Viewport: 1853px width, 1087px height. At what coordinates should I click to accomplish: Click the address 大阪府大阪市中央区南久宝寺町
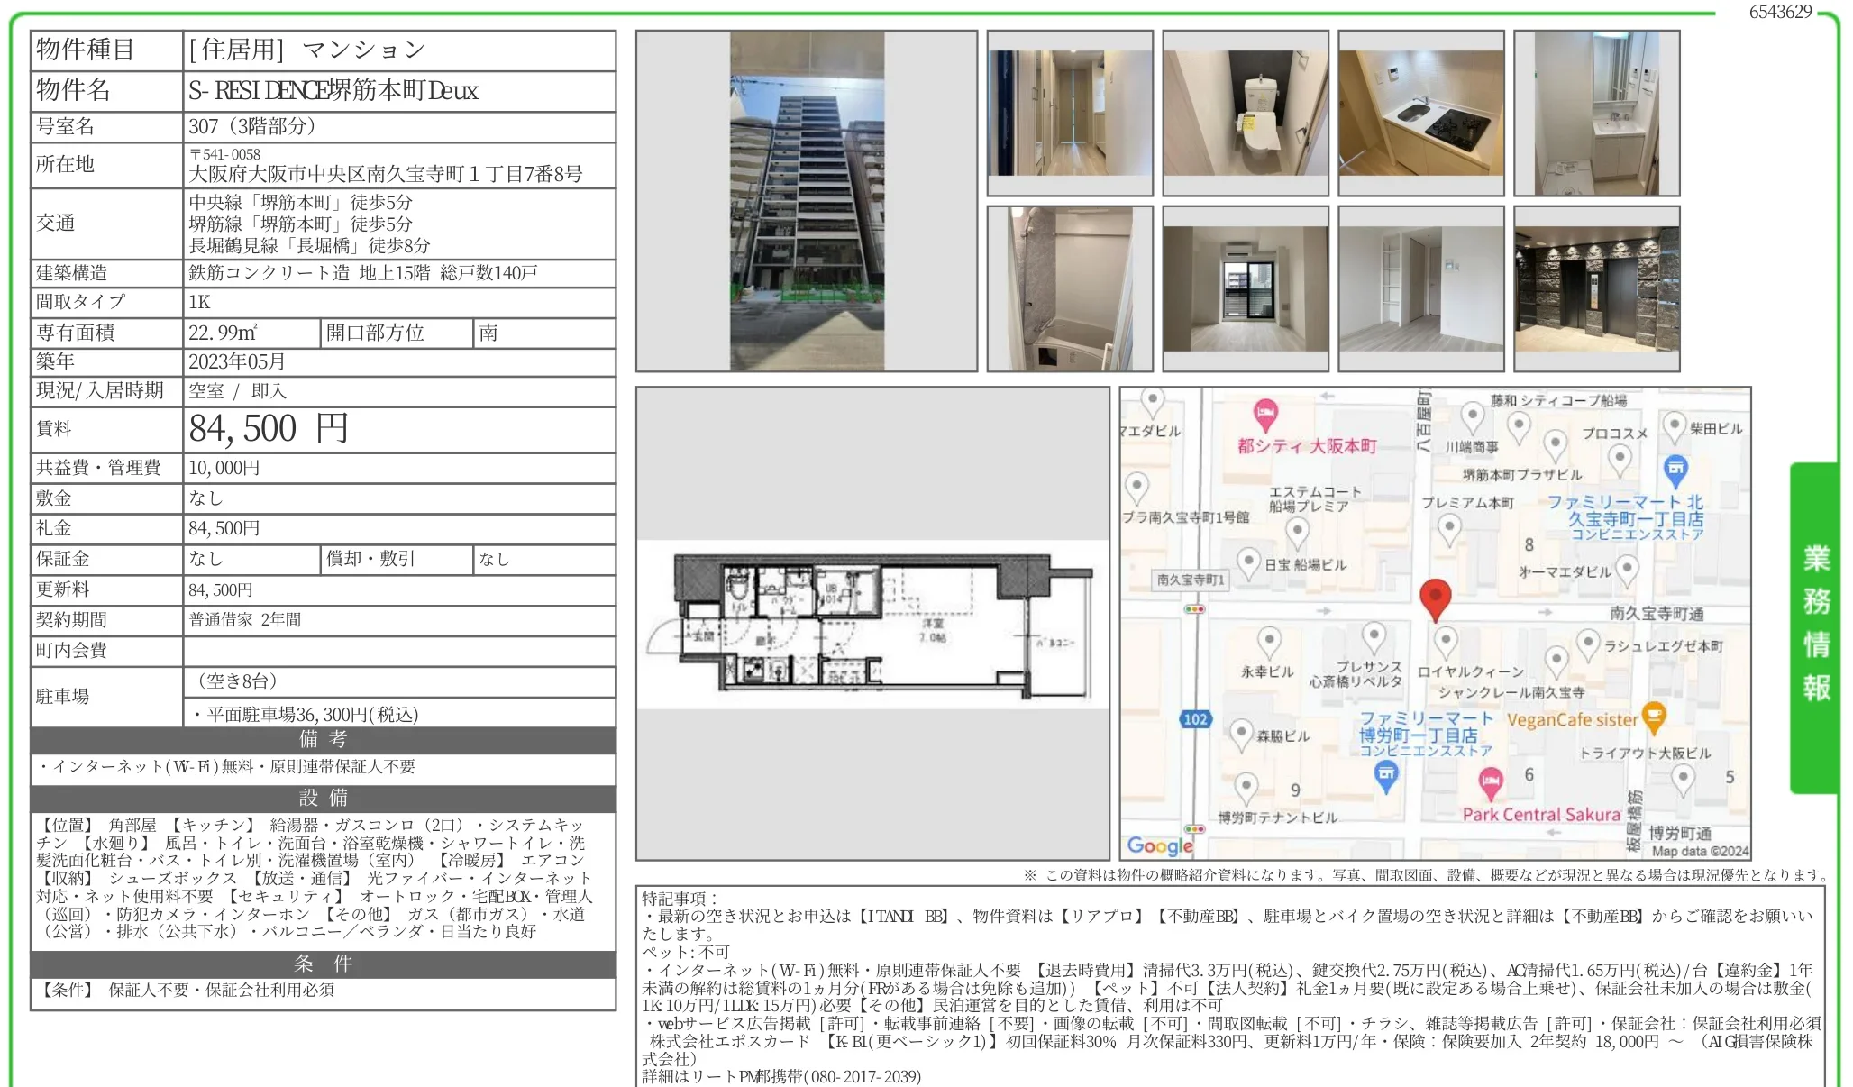coord(385,174)
